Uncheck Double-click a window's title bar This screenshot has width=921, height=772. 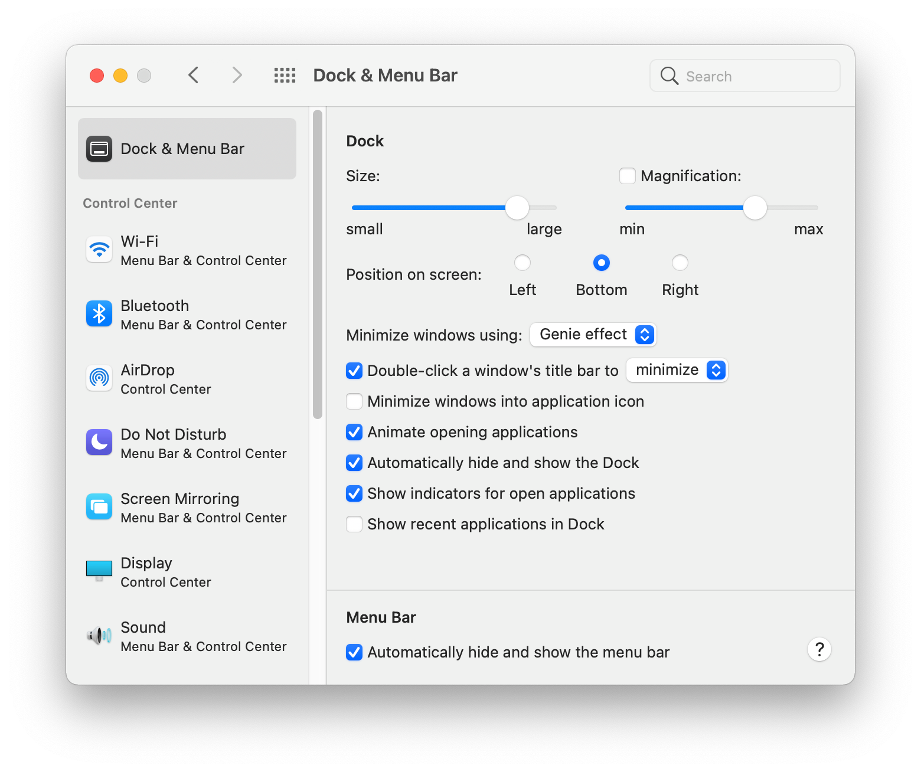(354, 371)
